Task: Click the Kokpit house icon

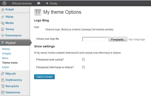Action: [3, 10]
